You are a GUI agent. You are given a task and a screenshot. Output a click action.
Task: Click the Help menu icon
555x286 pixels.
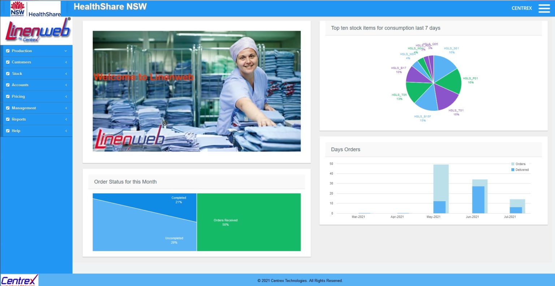[x=7, y=131]
